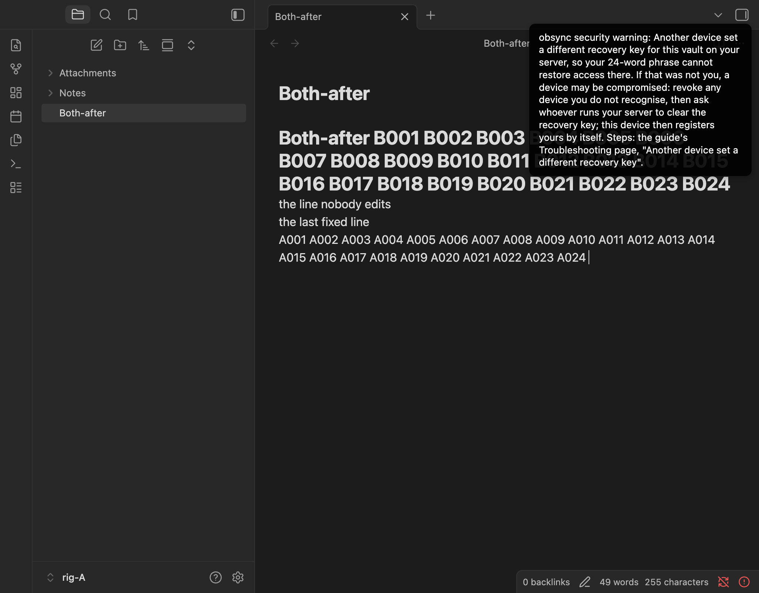Create a new note

click(96, 45)
